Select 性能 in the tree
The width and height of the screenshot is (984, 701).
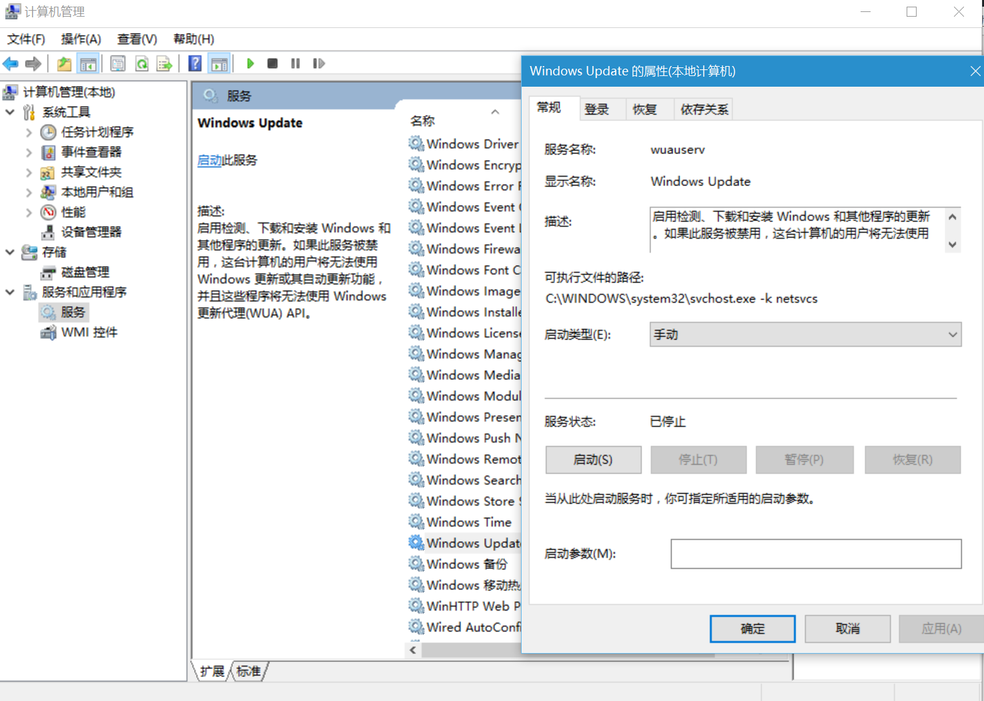[73, 212]
